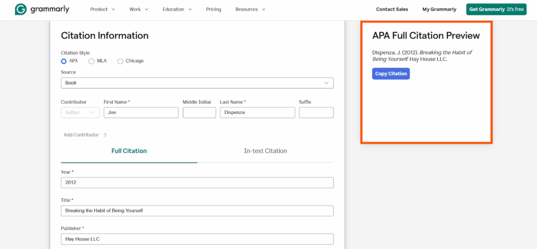The height and width of the screenshot is (249, 537).
Task: Click Get Grammarly It's free button
Action: [496, 9]
